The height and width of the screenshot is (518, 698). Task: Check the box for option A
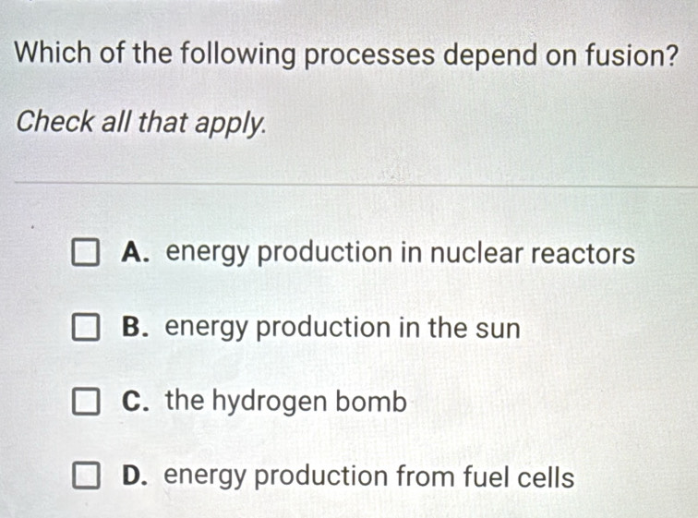click(86, 252)
